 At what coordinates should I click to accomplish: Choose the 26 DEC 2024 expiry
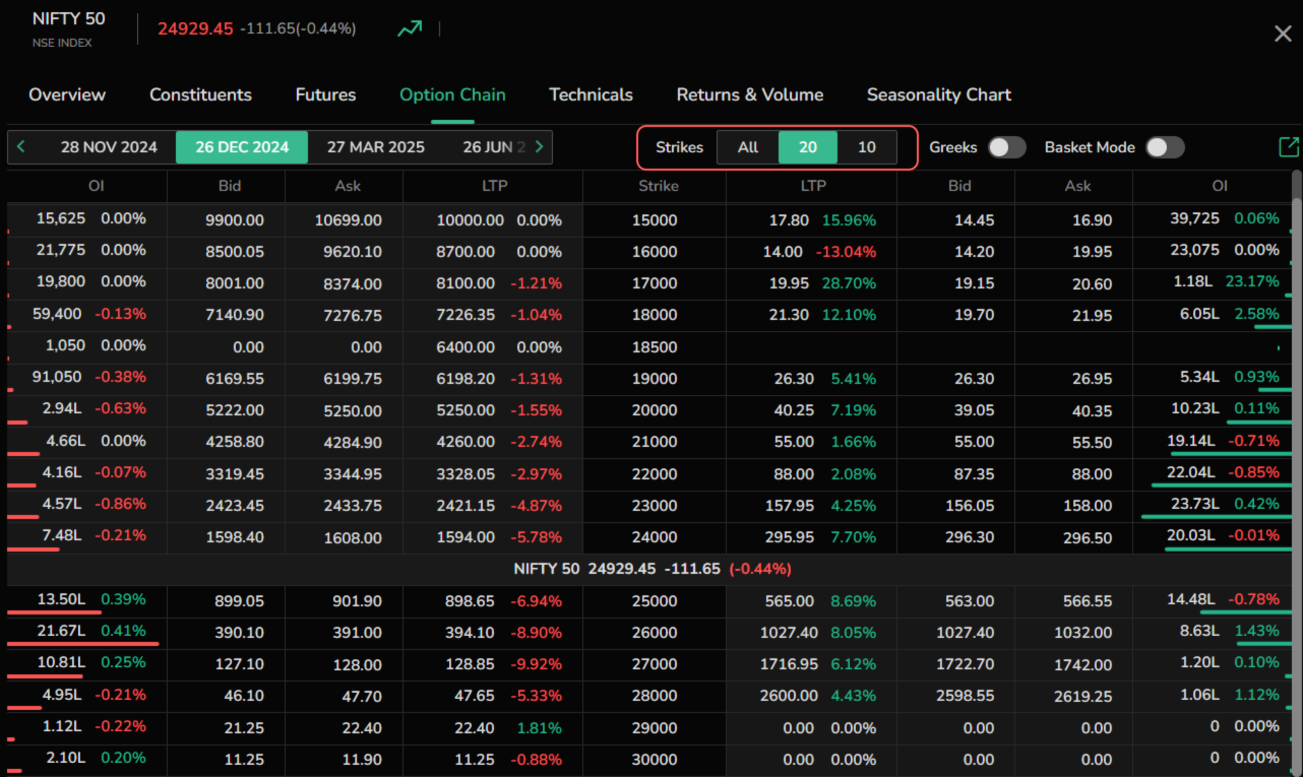(241, 147)
